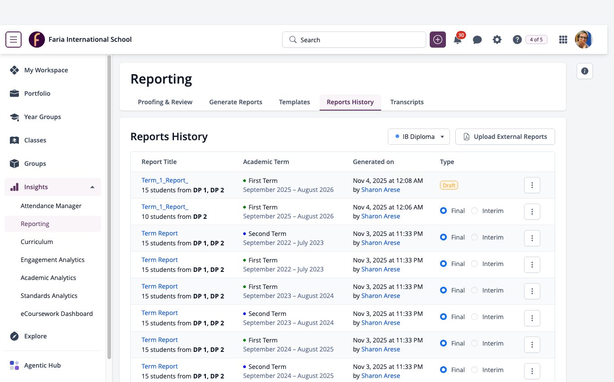
Task: Click Upload External Reports button
Action: 505,137
